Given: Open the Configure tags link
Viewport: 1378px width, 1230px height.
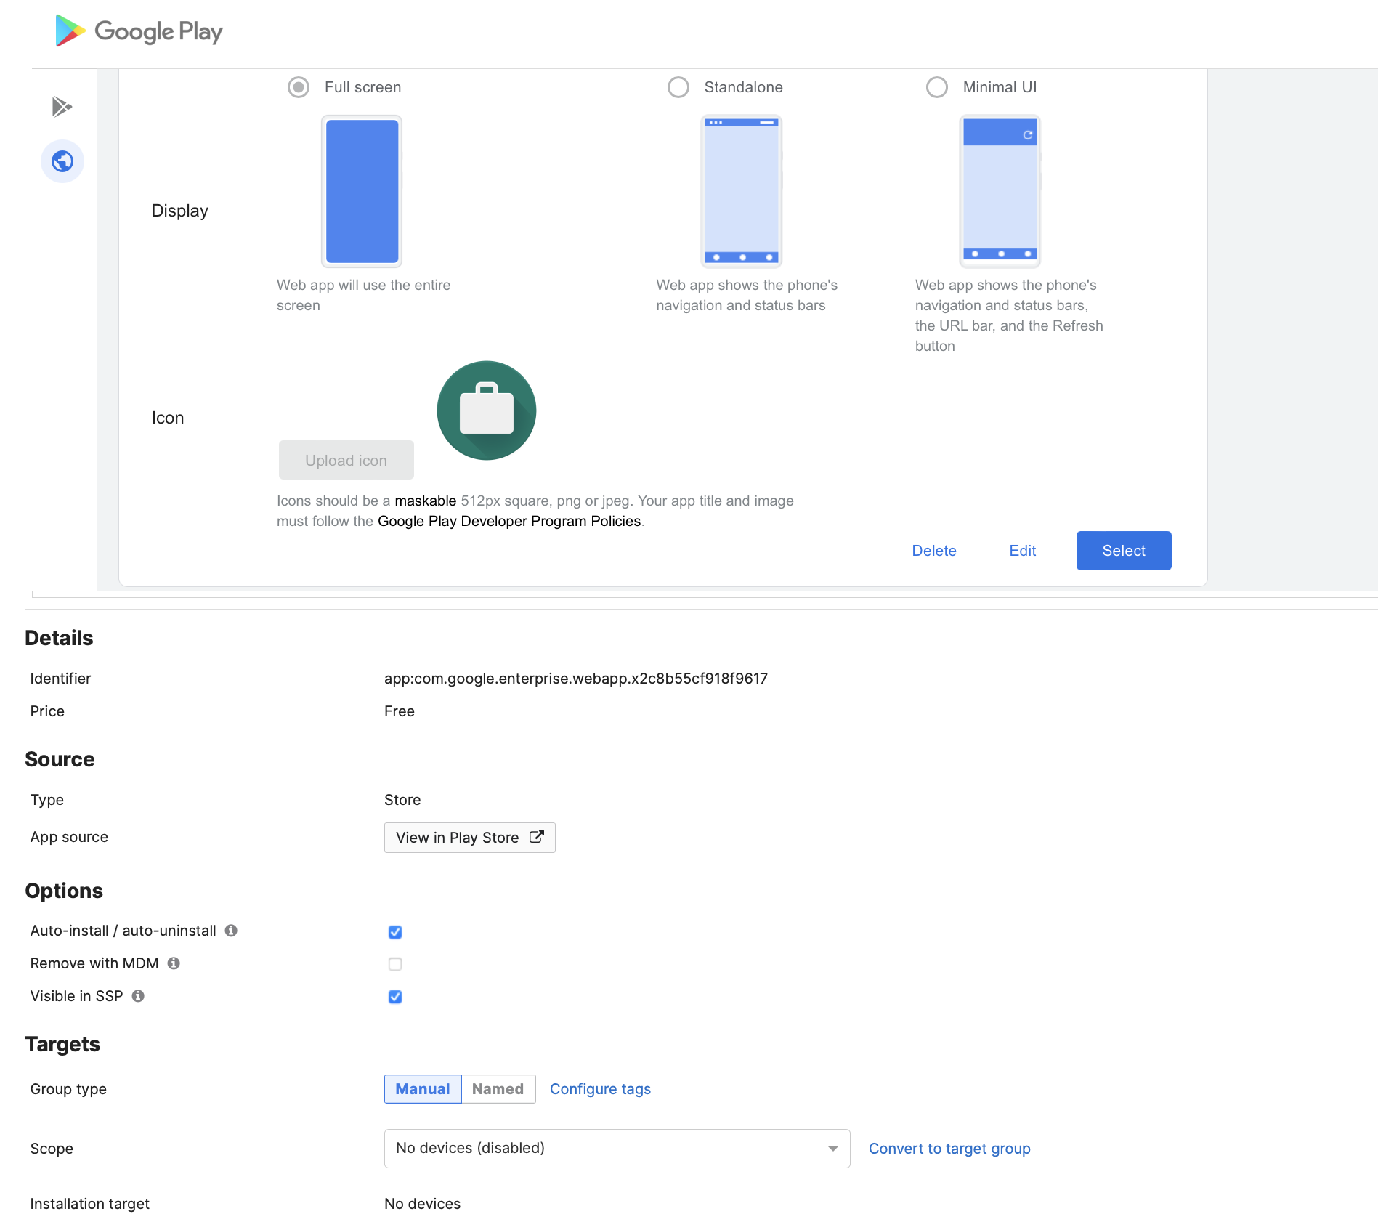Looking at the screenshot, I should coord(600,1089).
